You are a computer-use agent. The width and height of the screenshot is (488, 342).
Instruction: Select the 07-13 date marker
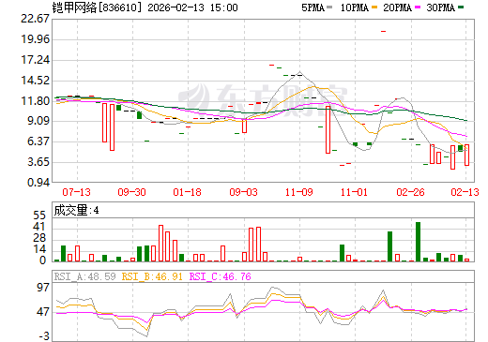point(76,192)
